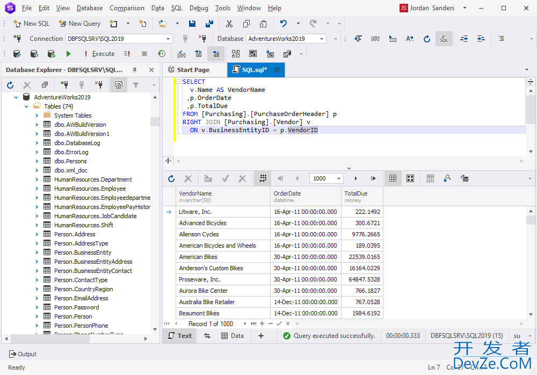Viewport: 537px width, 375px height.
Task: Click the Paste icon in toolbar
Action: [263, 24]
